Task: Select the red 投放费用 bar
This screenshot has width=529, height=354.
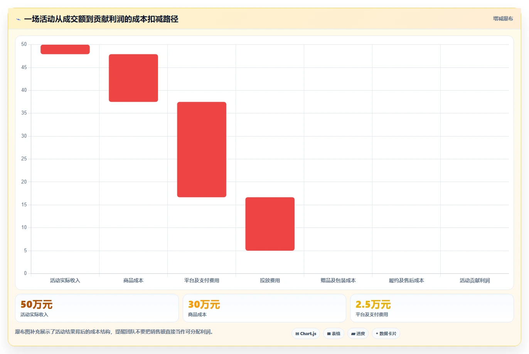Action: coord(270,224)
